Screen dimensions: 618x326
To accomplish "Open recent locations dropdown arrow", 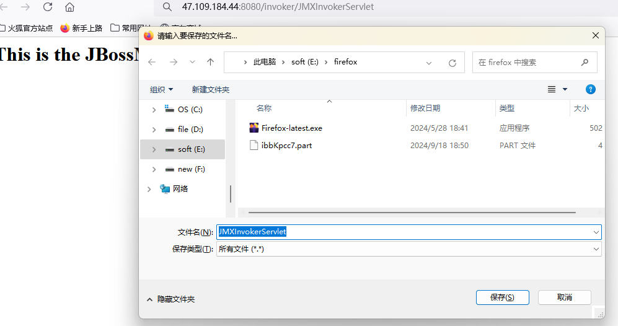I will click(x=192, y=62).
